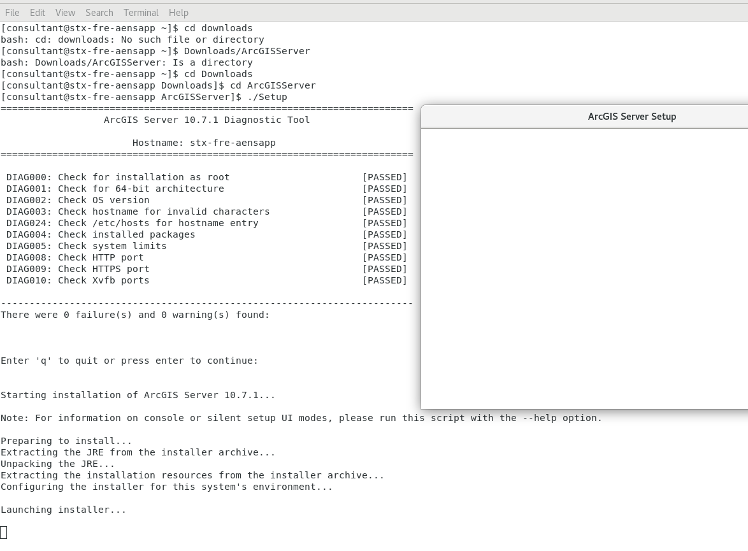Click 'DIAG004: Check installed packages' line
Image resolution: width=748 pixels, height=551 pixels.
[x=101, y=234]
